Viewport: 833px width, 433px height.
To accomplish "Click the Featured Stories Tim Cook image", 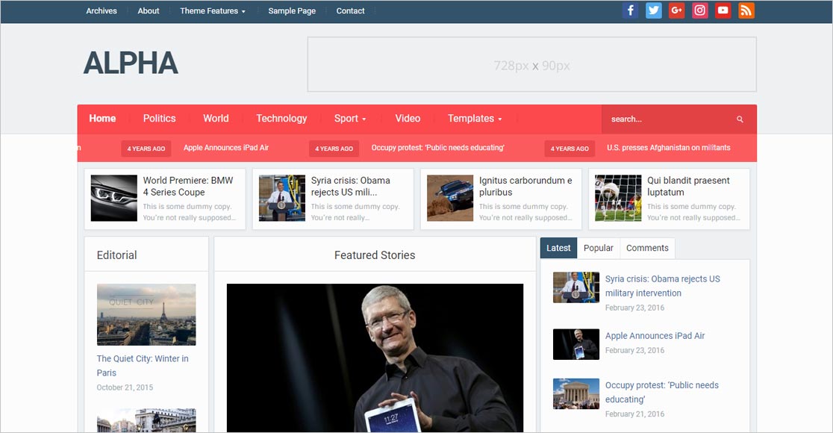I will (375, 358).
